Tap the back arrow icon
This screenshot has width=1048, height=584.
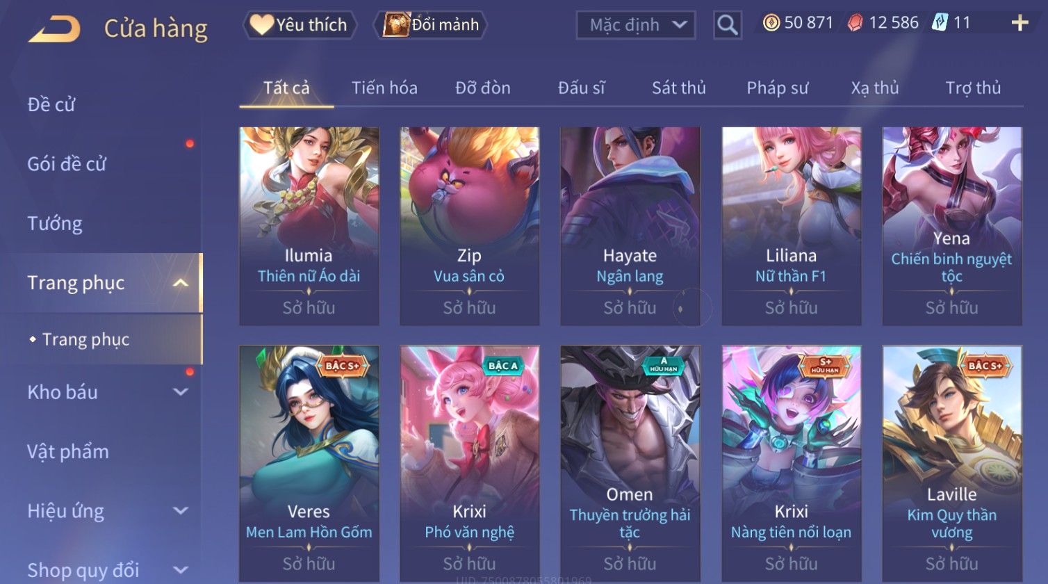[x=54, y=29]
